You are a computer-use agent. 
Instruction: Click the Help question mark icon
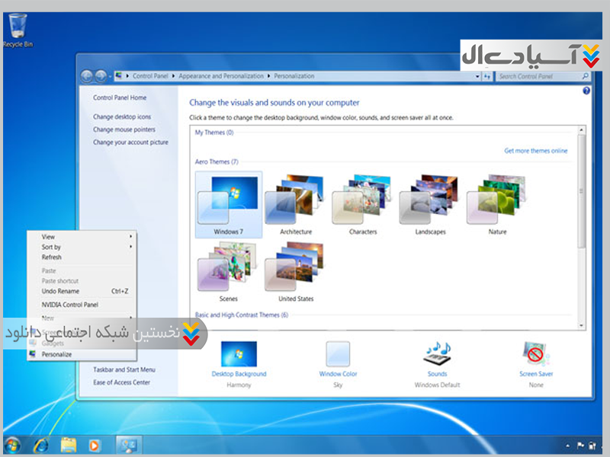pos(586,91)
